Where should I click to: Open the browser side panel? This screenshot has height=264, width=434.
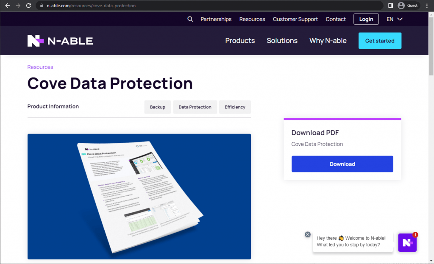tap(390, 6)
